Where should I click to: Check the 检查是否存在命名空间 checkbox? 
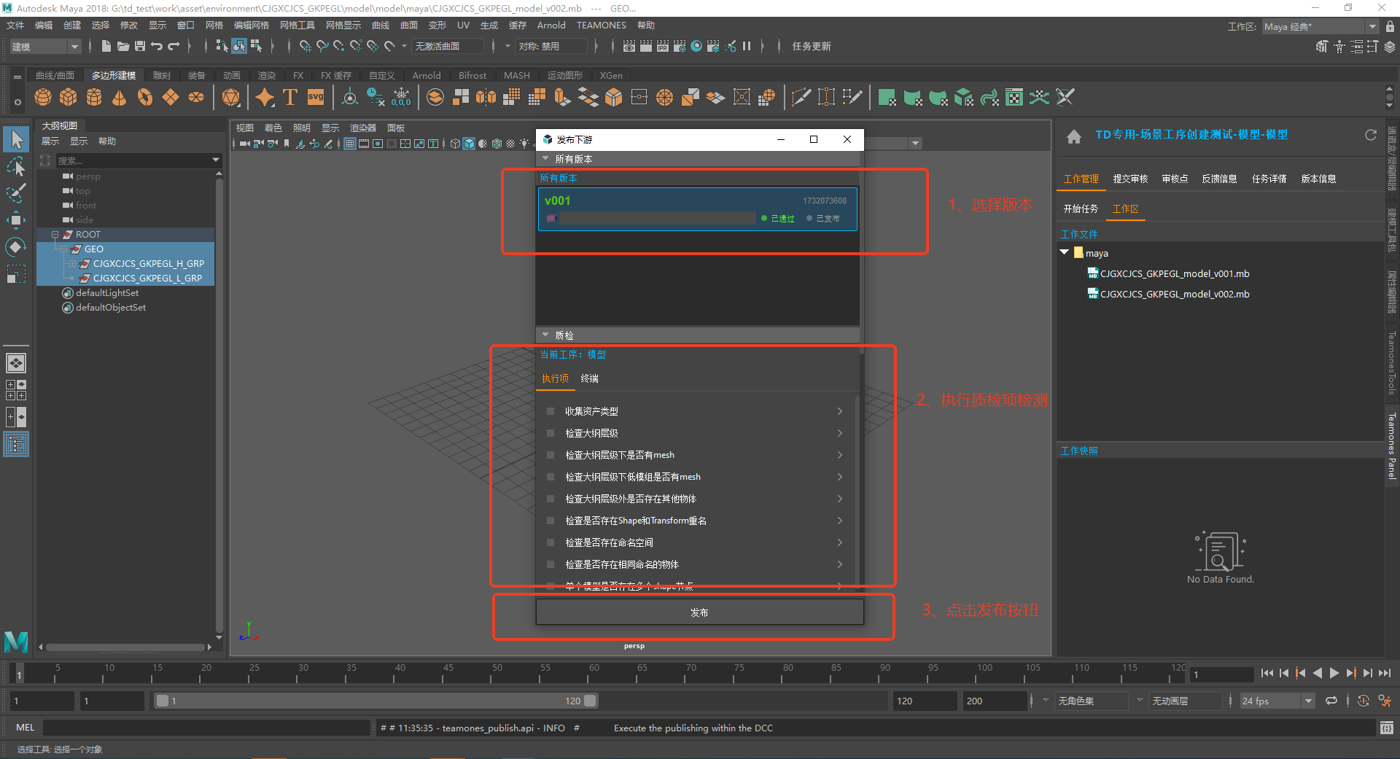[551, 542]
